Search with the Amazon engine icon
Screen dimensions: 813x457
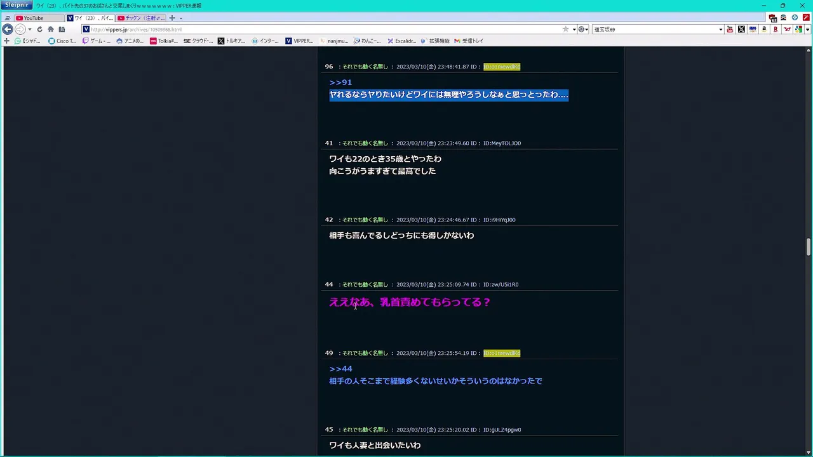coord(764,29)
